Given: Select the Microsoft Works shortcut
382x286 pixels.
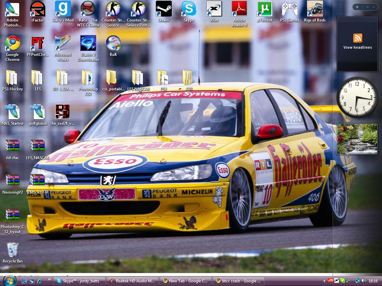Looking at the screenshot, I should 63,48.
